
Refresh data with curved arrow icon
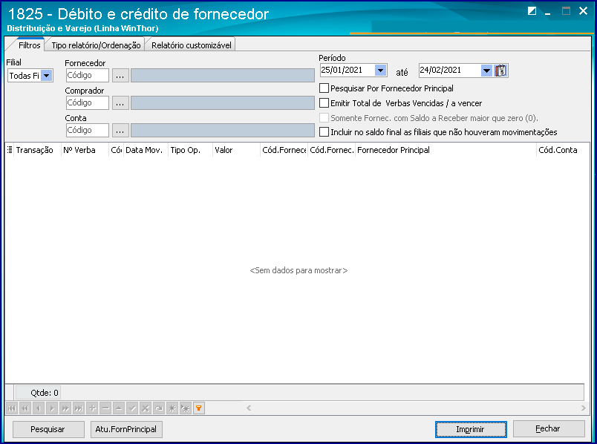click(x=159, y=408)
